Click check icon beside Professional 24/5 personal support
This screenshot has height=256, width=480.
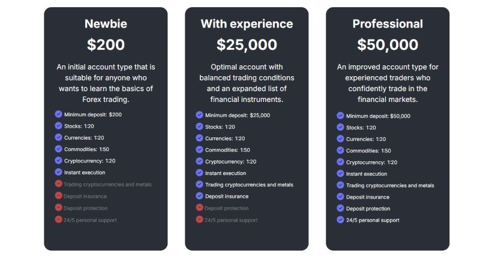pos(340,219)
